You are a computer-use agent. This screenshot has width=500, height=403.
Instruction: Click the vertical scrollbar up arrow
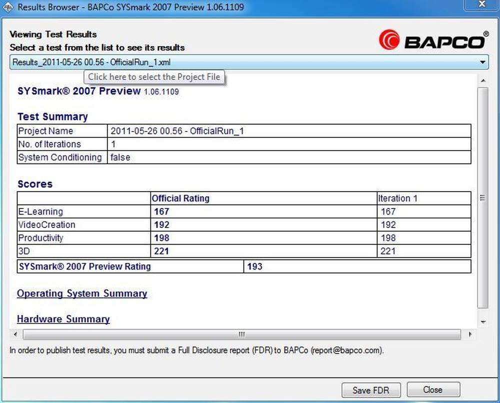(483, 80)
